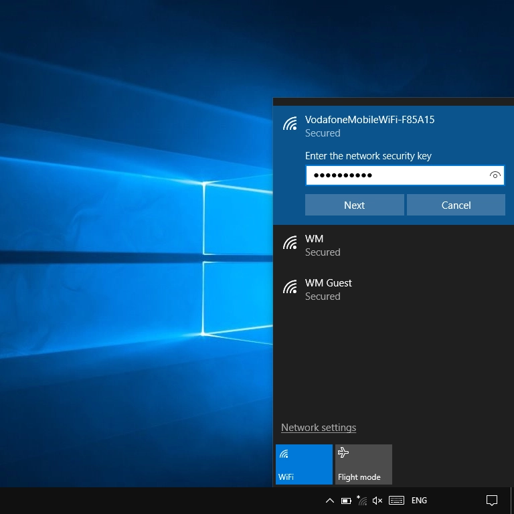Click in the network security key field

395,175
